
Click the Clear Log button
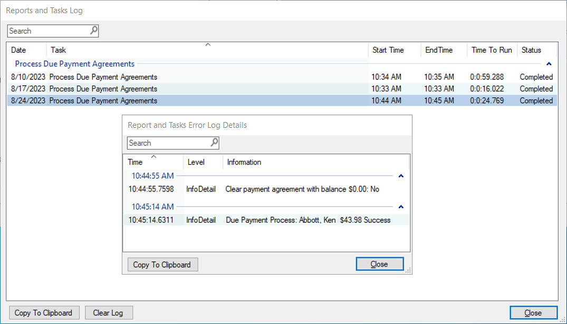108,313
